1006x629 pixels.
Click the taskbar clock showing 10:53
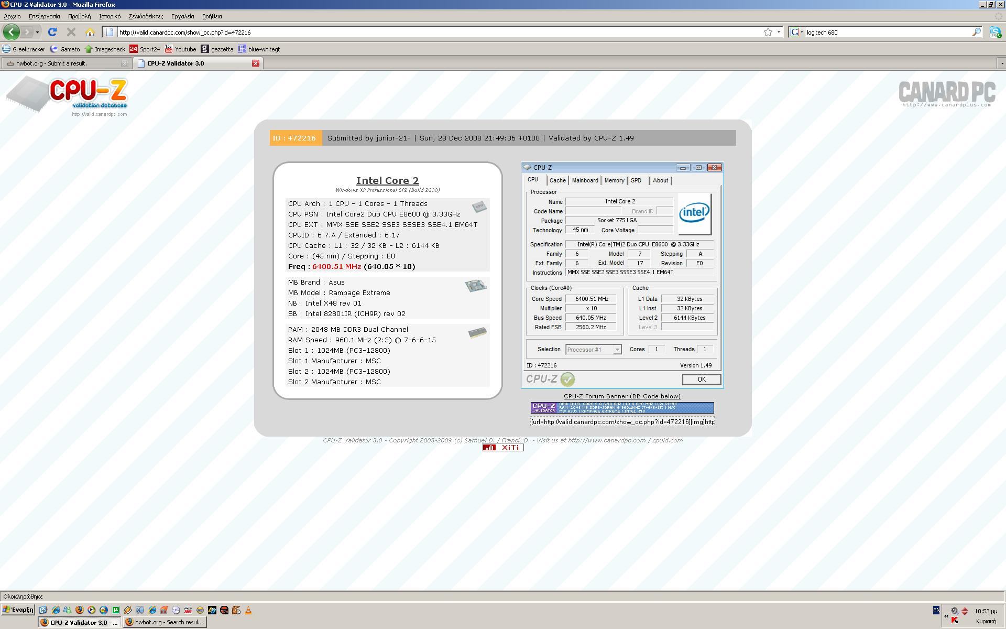pyautogui.click(x=986, y=611)
